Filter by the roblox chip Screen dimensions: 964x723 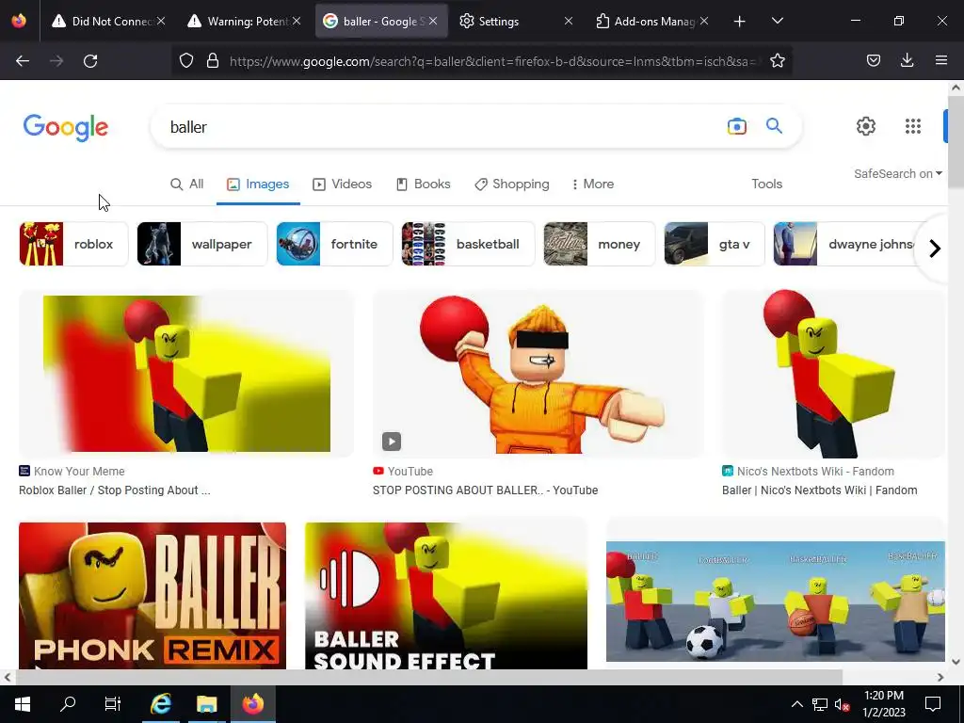73,244
